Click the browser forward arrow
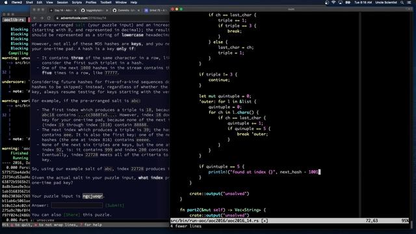The width and height of the screenshot is (416, 234). pos(42,18)
